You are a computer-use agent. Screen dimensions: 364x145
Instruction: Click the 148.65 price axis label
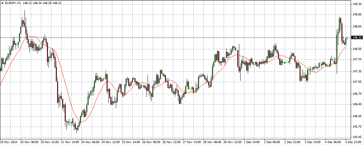tap(357, 27)
